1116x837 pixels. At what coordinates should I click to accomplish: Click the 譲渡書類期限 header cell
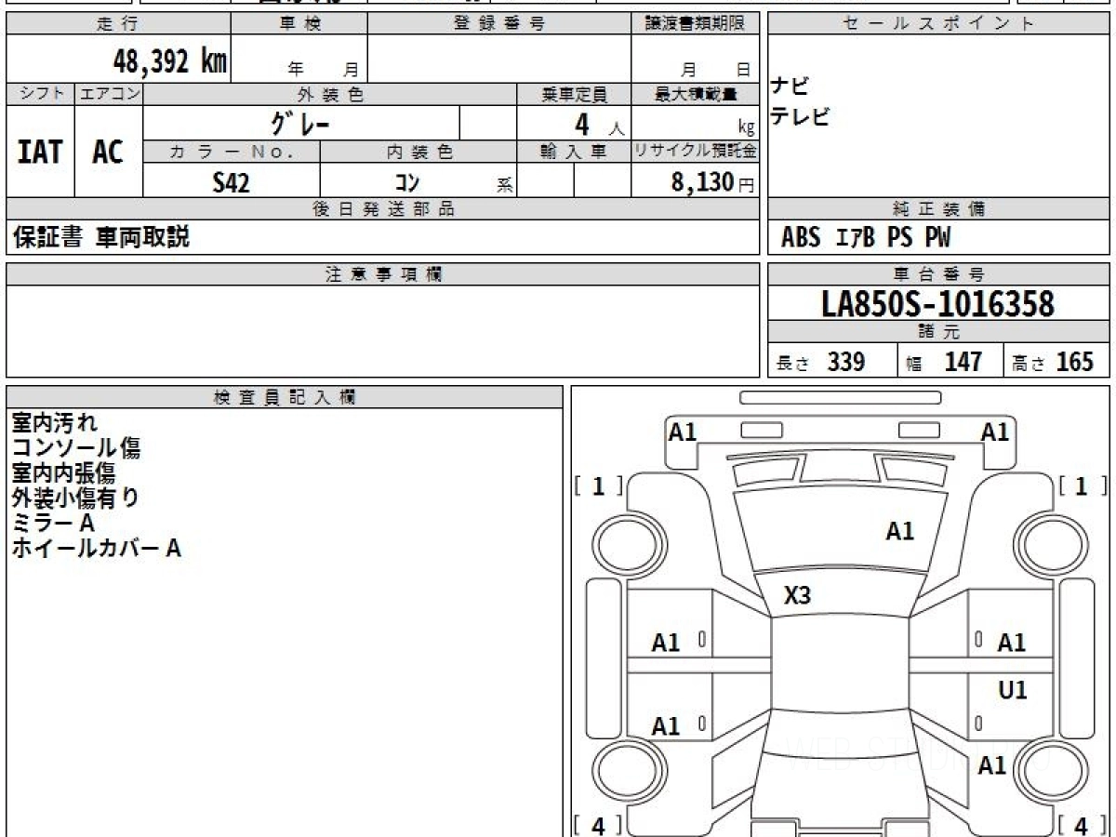point(696,24)
